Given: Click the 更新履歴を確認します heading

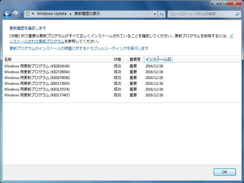Looking at the screenshot, I should [28, 28].
